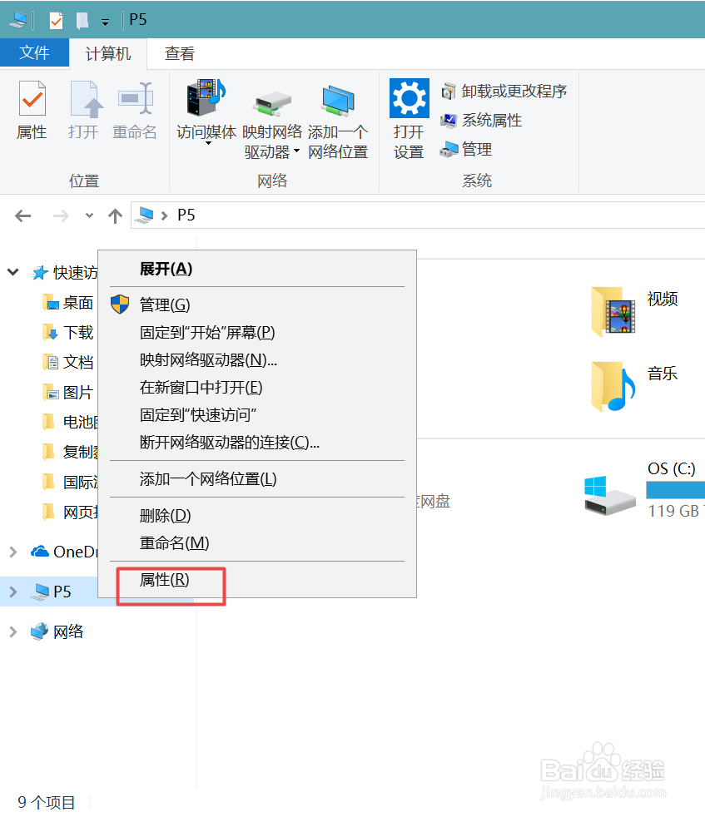Click the OS (C:) capacity bar
This screenshot has height=817, width=705.
click(675, 489)
